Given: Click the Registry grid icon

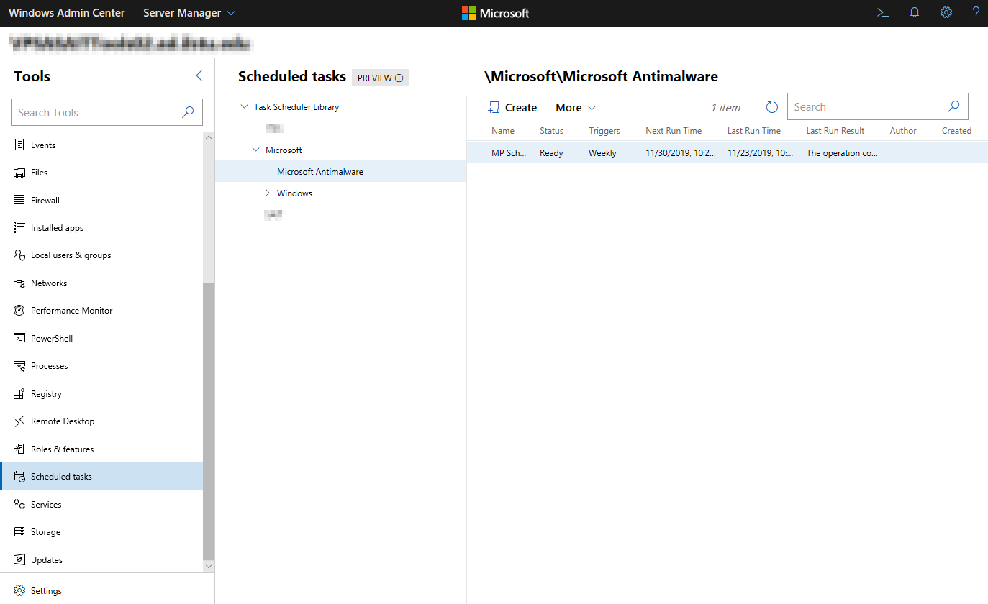Looking at the screenshot, I should click(19, 394).
